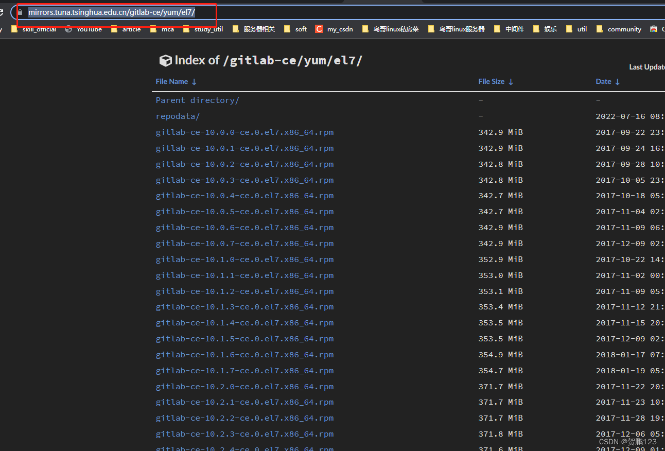Download gitlab-ce-10.0.0-ce.0.el7 rpm
665x451 pixels.
point(244,132)
